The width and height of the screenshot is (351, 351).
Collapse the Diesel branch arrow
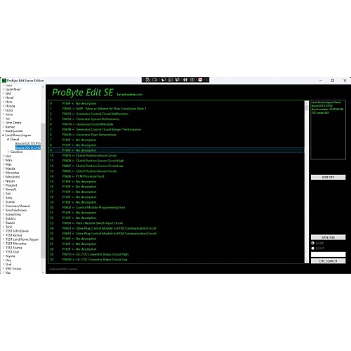8,139
